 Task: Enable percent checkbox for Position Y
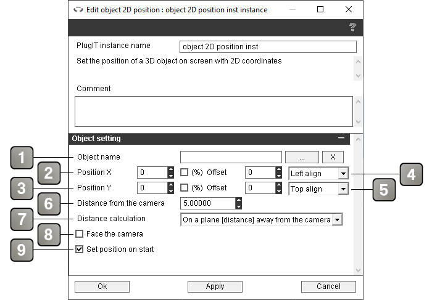click(184, 188)
